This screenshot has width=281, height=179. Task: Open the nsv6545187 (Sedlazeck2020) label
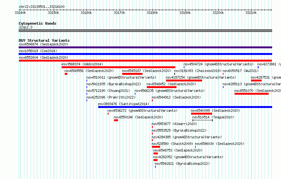146,71
